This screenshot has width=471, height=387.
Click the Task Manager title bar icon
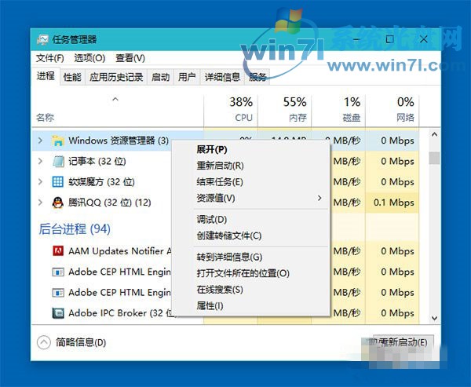42,39
